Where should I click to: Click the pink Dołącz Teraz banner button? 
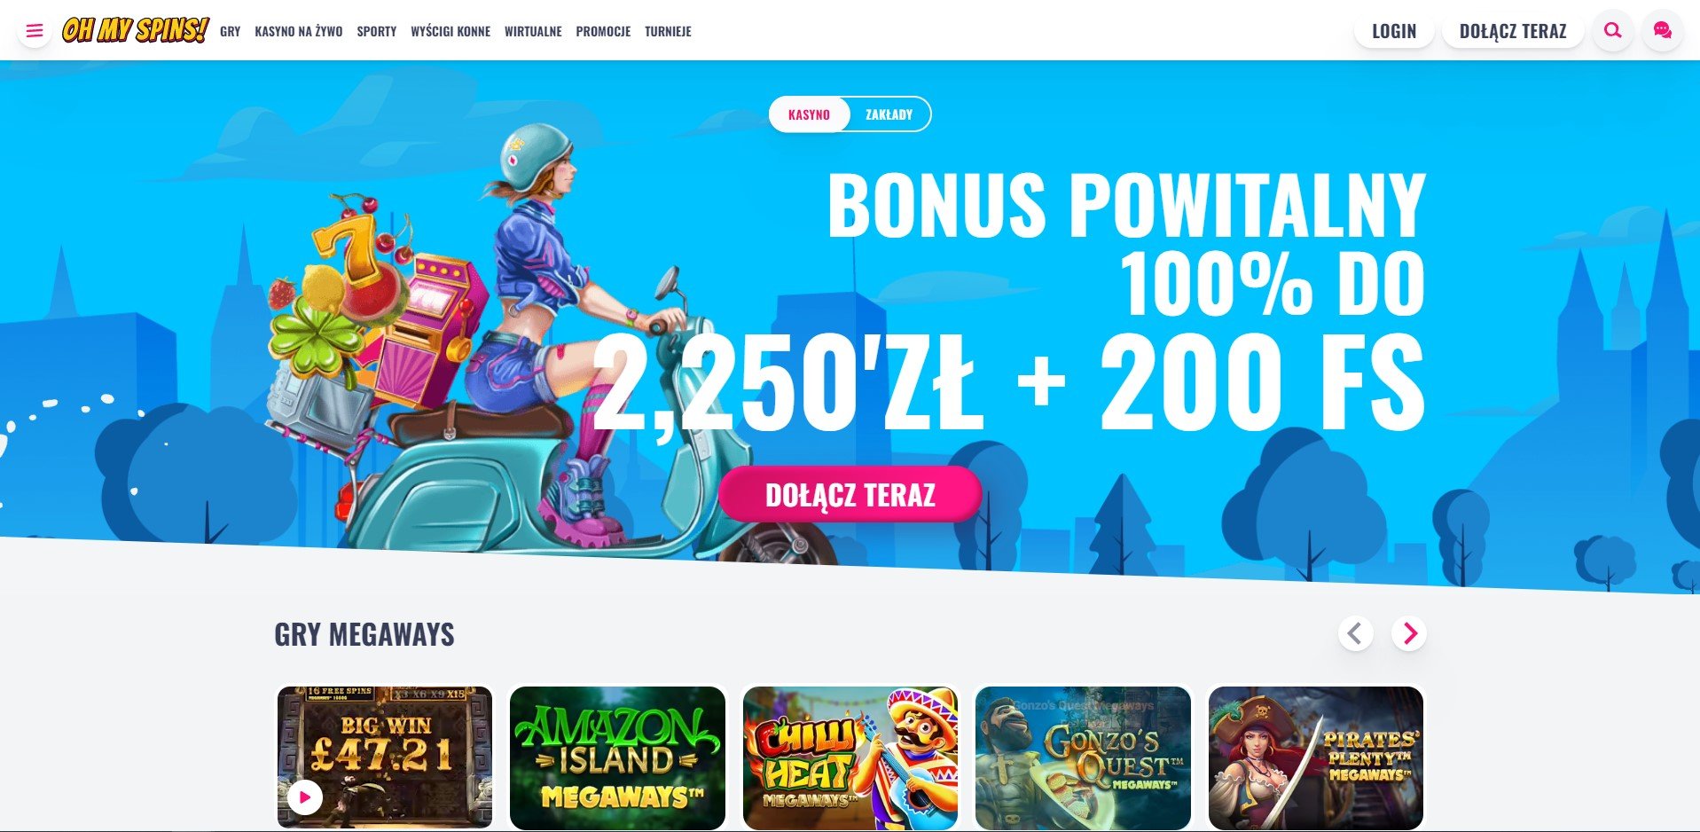tap(850, 494)
